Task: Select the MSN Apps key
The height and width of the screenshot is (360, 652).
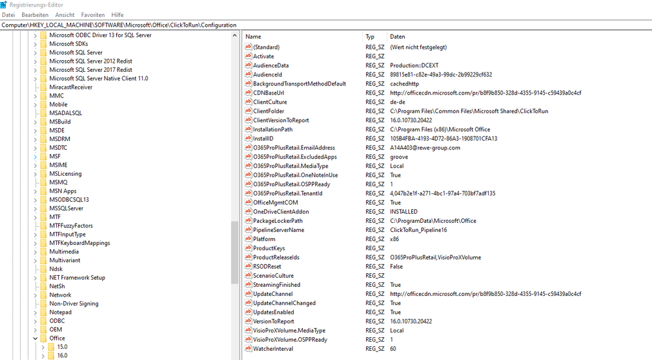Action: click(63, 191)
